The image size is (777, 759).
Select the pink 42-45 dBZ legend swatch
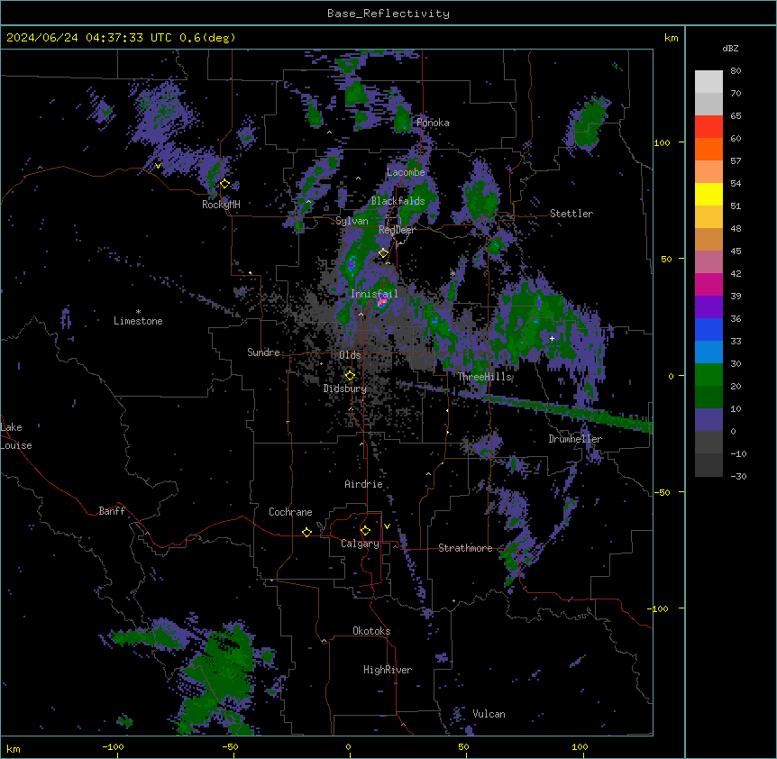(x=708, y=262)
